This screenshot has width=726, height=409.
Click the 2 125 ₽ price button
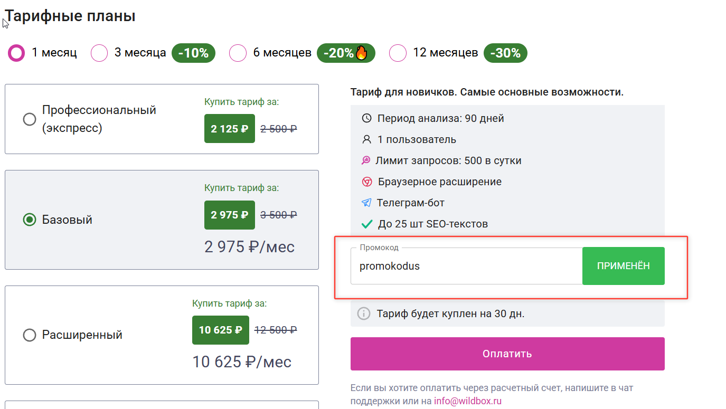point(229,128)
